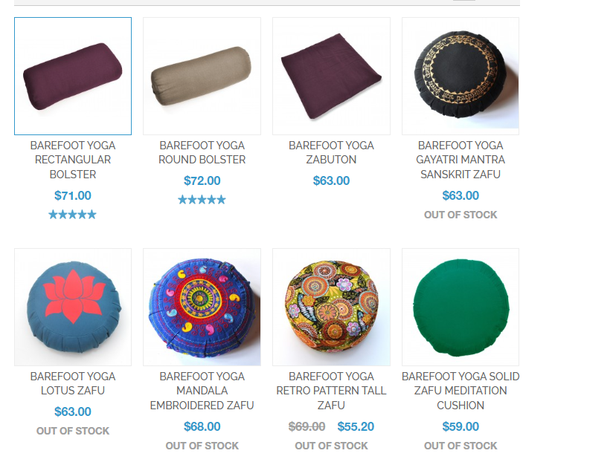Click the star rating under Round Bolster
Screen dimensions: 616x462
(202, 200)
